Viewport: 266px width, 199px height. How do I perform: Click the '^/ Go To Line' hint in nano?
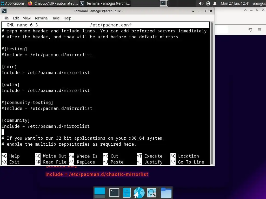[x=187, y=162]
